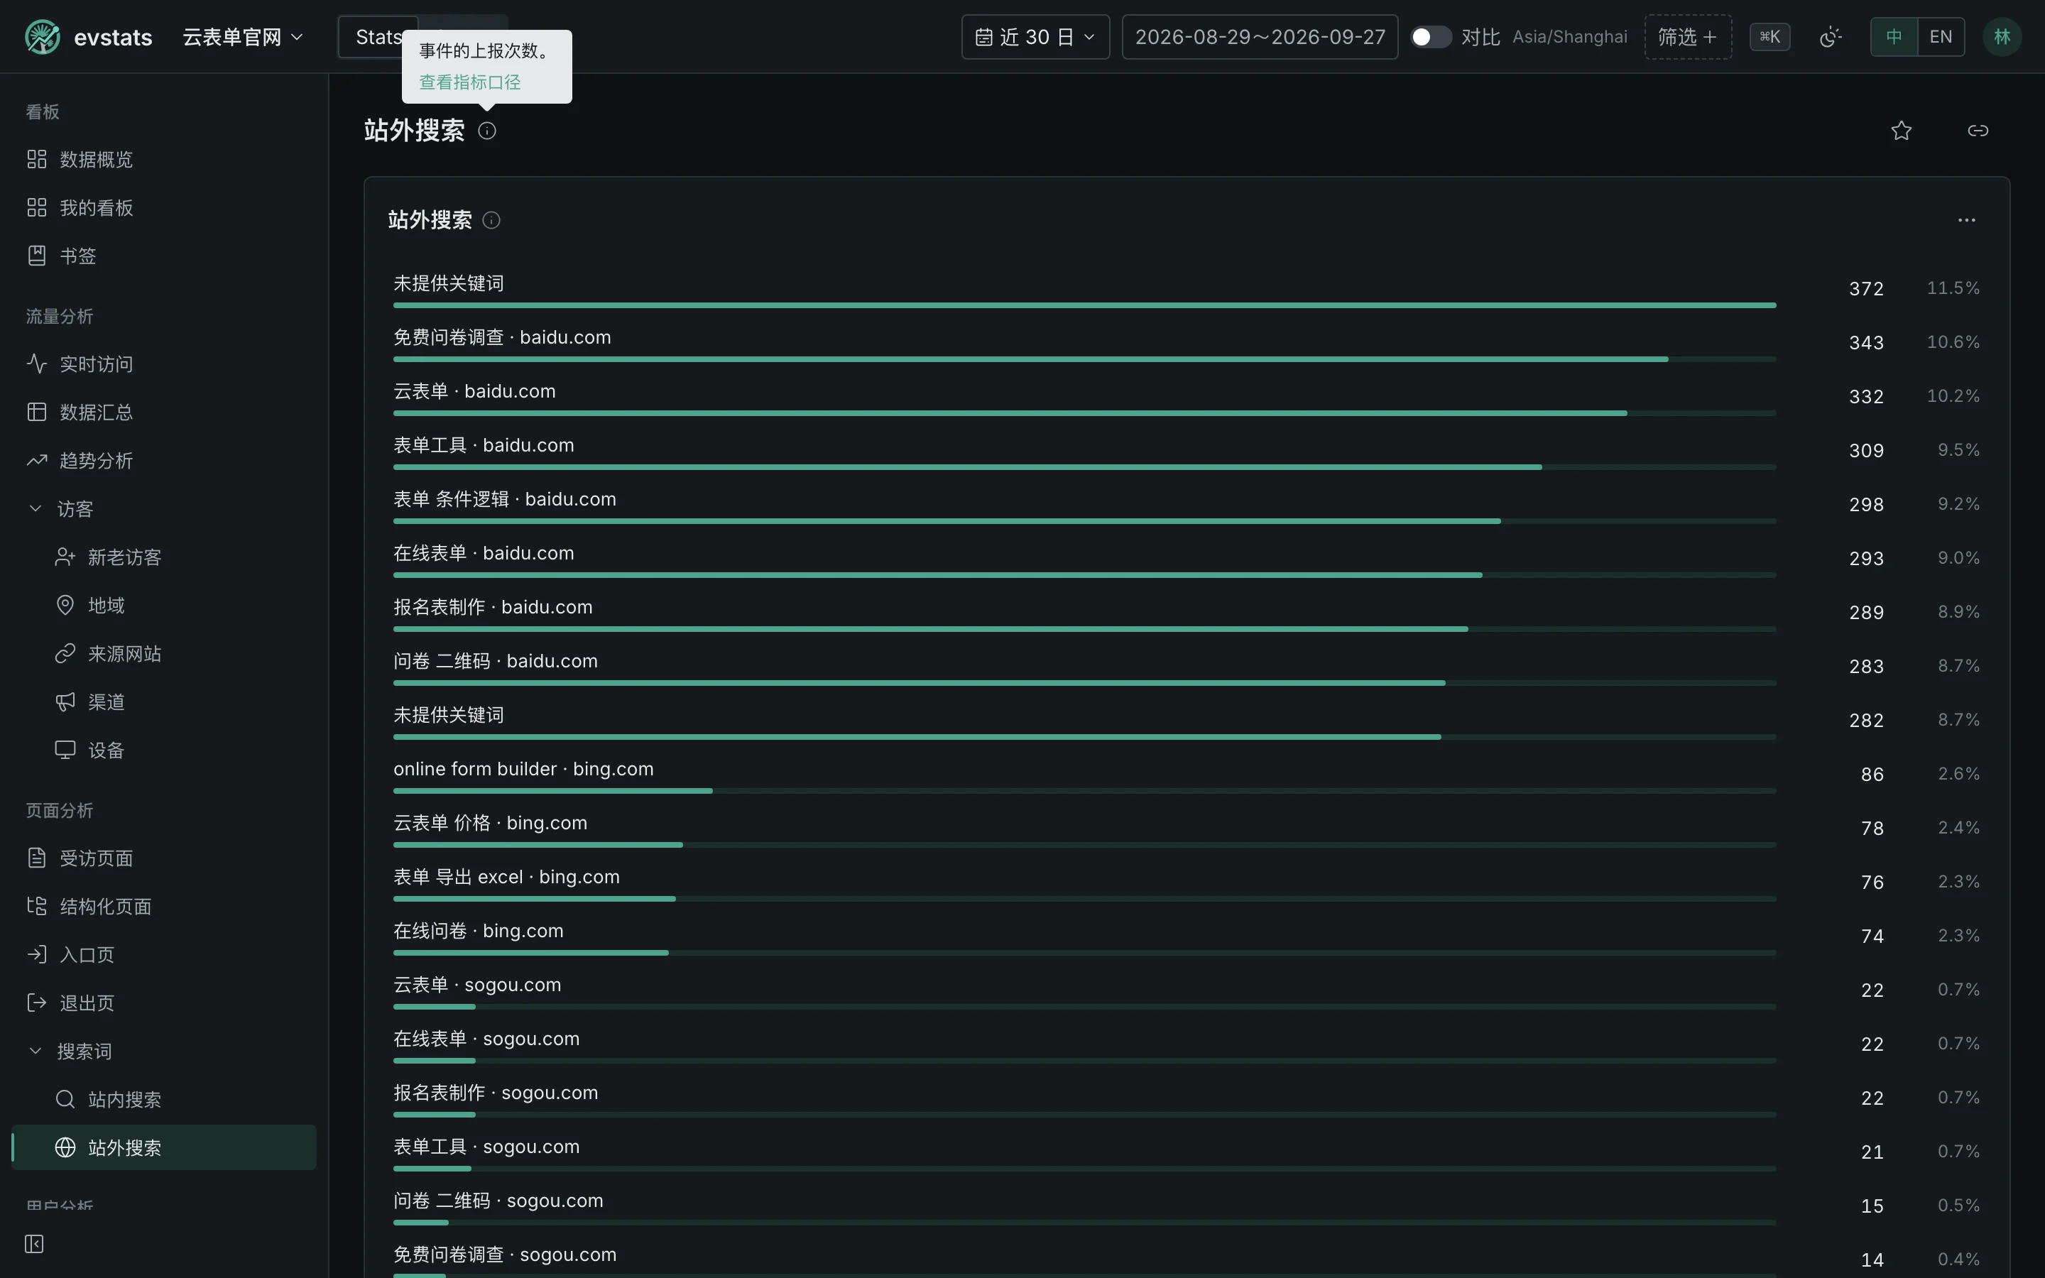Image resolution: width=2045 pixels, height=1278 pixels.
Task: Collapse the 访客 sidebar group
Action: click(x=164, y=509)
